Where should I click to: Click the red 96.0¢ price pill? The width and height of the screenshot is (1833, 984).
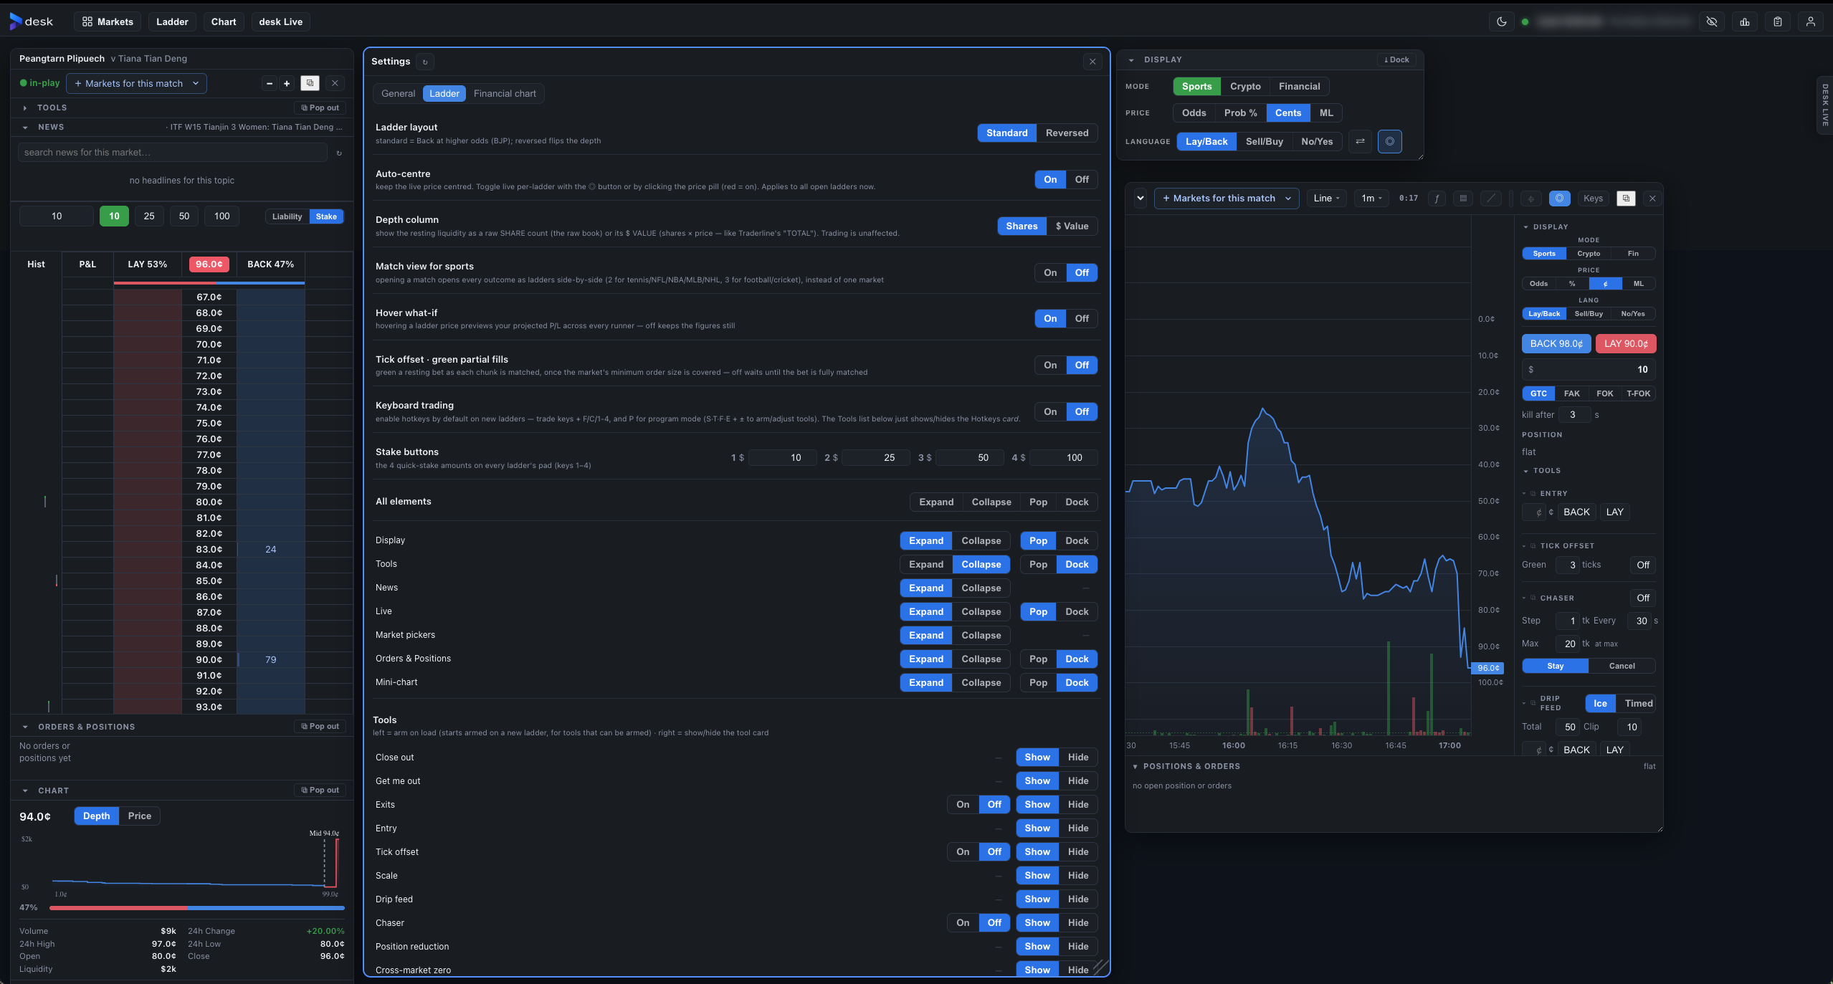point(209,264)
